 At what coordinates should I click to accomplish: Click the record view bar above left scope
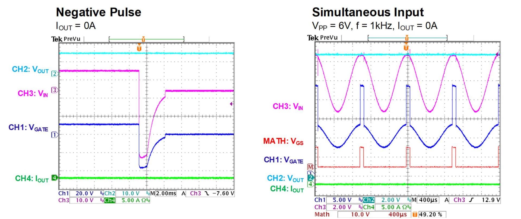pyautogui.click(x=146, y=40)
